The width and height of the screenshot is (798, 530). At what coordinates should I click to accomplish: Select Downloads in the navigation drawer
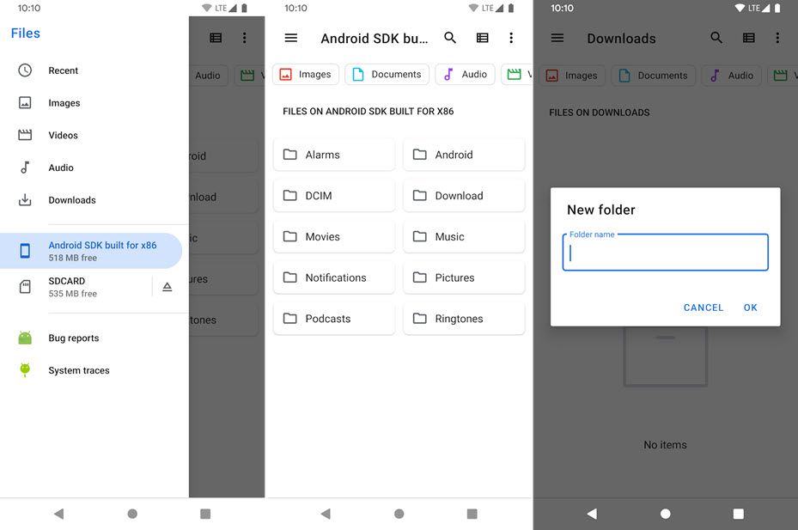(71, 200)
